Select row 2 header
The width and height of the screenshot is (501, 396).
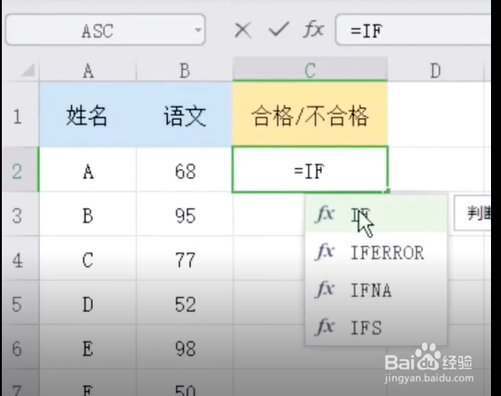tap(20, 170)
